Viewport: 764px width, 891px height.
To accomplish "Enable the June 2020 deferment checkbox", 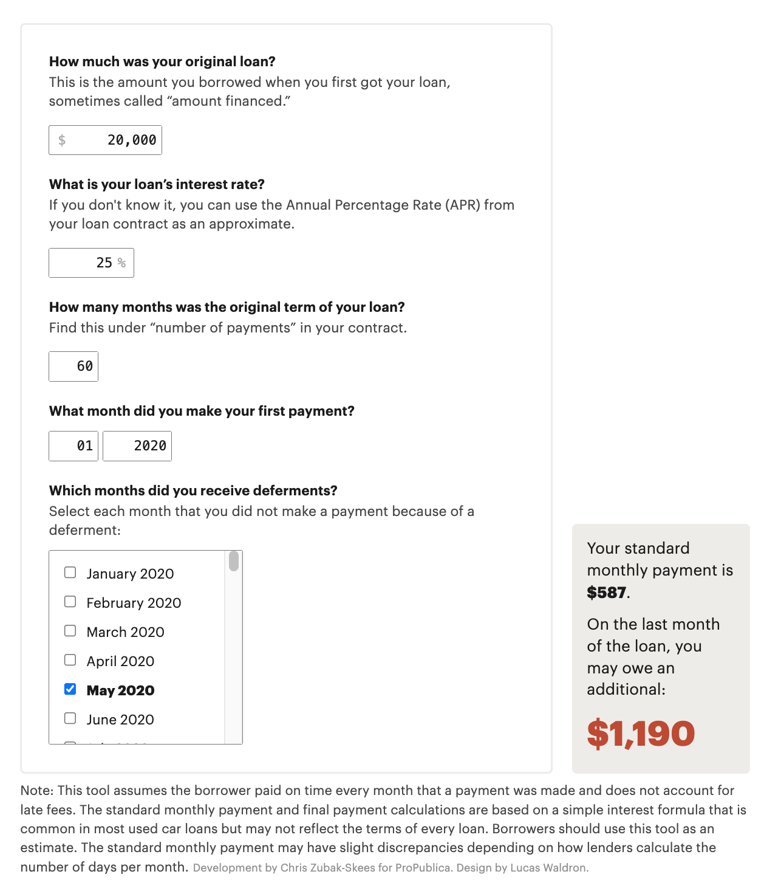I will (70, 718).
